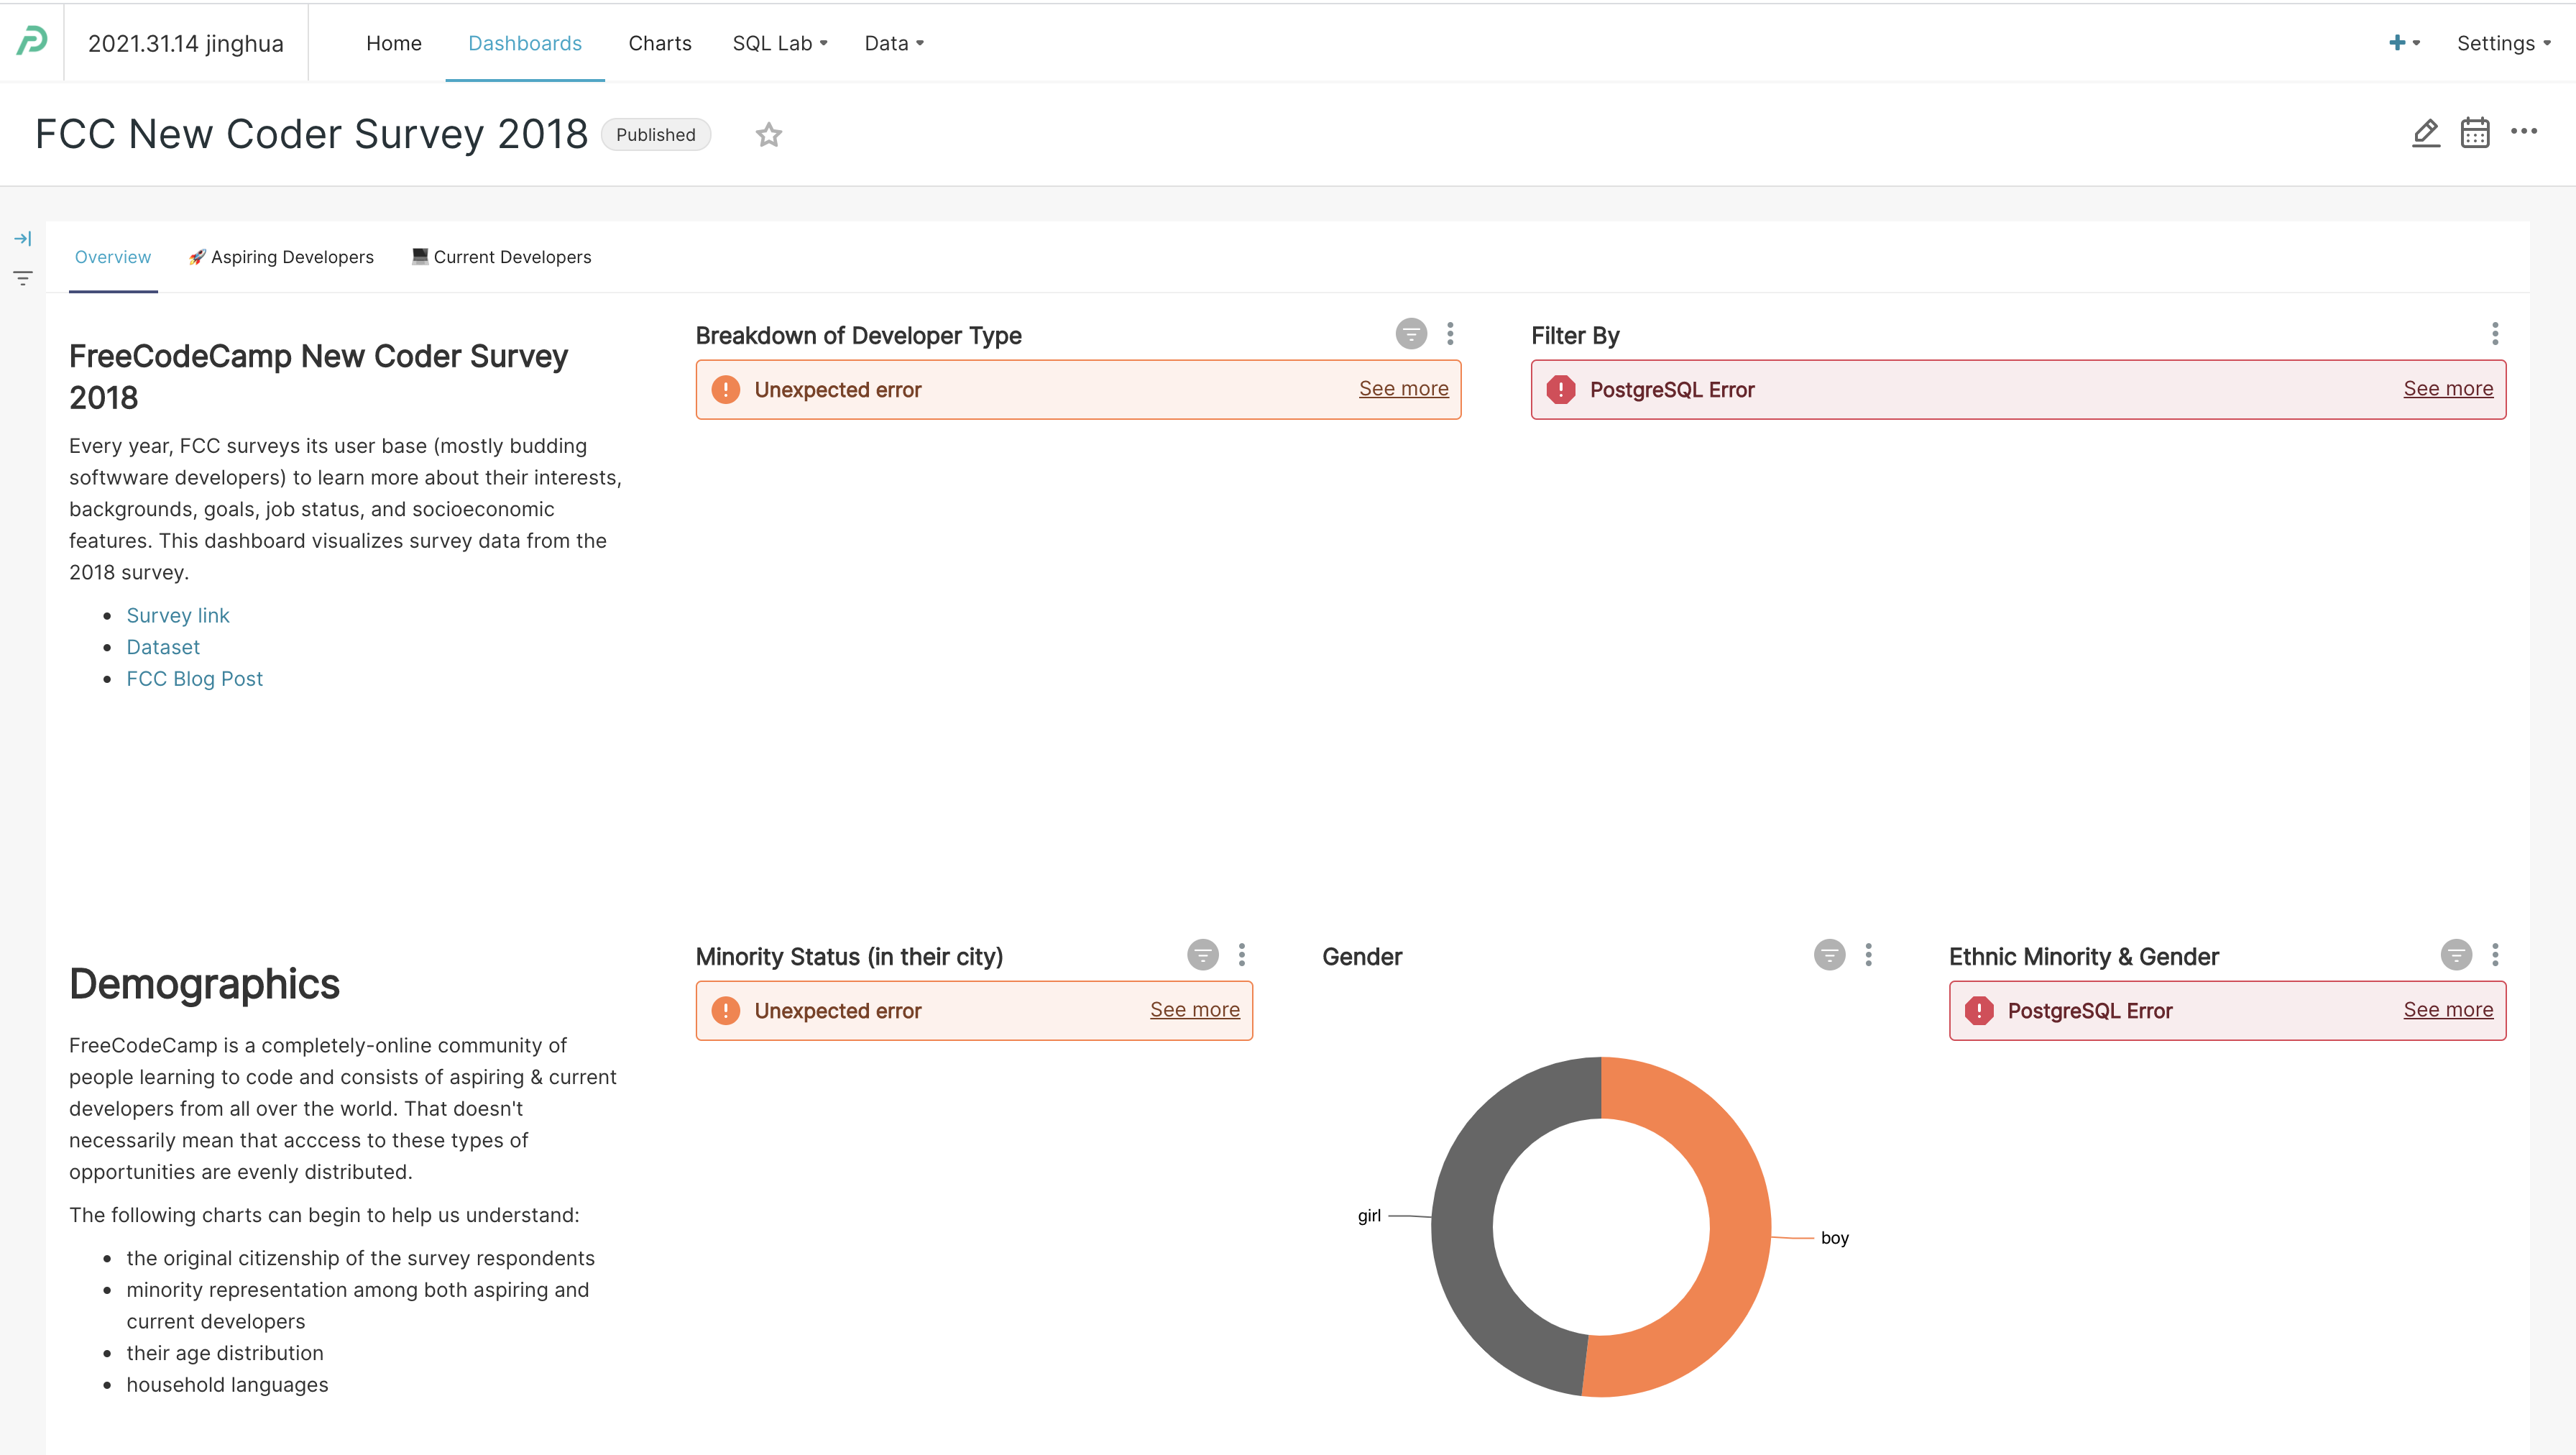Open kebab menu on Breakdown of Developer Type
The image size is (2576, 1455).
click(x=1450, y=334)
